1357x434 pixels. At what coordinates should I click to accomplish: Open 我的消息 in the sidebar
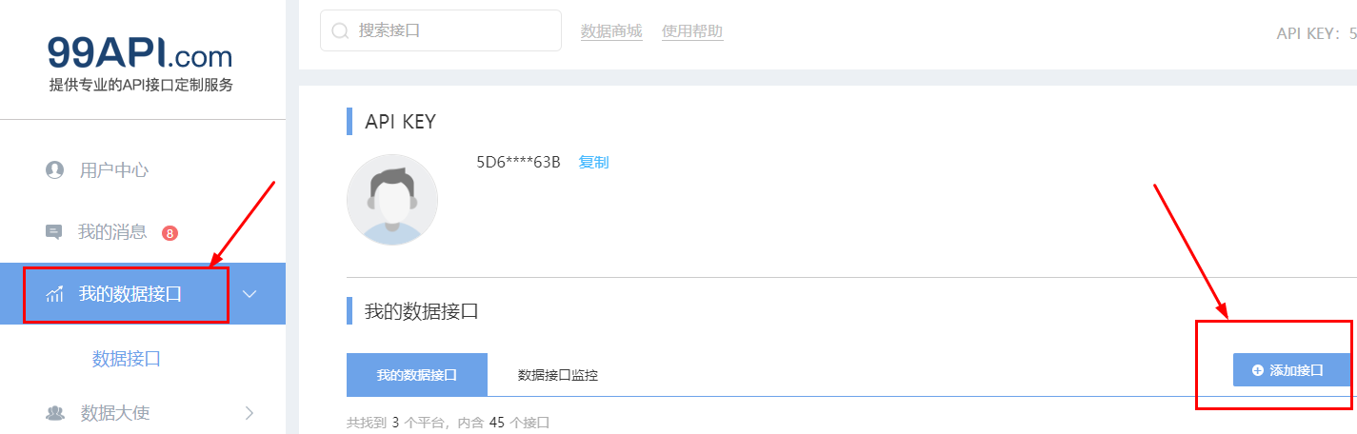(x=112, y=232)
